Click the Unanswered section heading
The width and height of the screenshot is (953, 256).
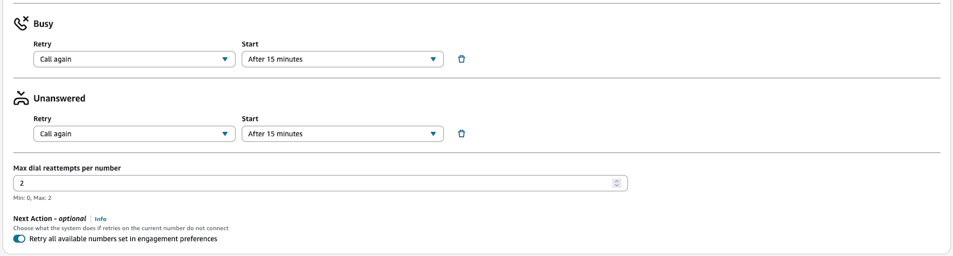(59, 98)
